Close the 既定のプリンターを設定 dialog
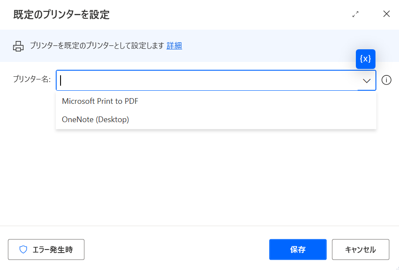The width and height of the screenshot is (399, 270). click(x=386, y=14)
